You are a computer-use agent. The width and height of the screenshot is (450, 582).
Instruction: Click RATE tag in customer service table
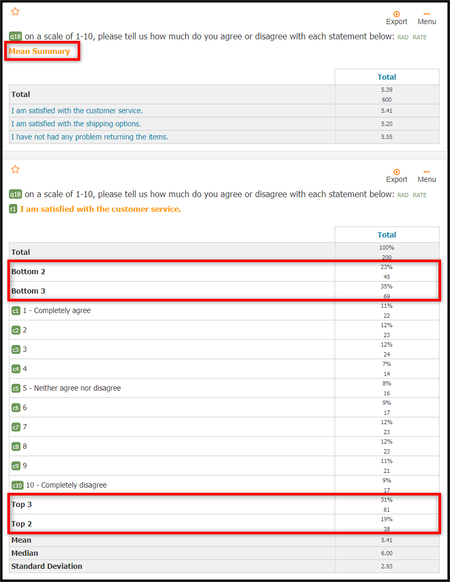420,195
